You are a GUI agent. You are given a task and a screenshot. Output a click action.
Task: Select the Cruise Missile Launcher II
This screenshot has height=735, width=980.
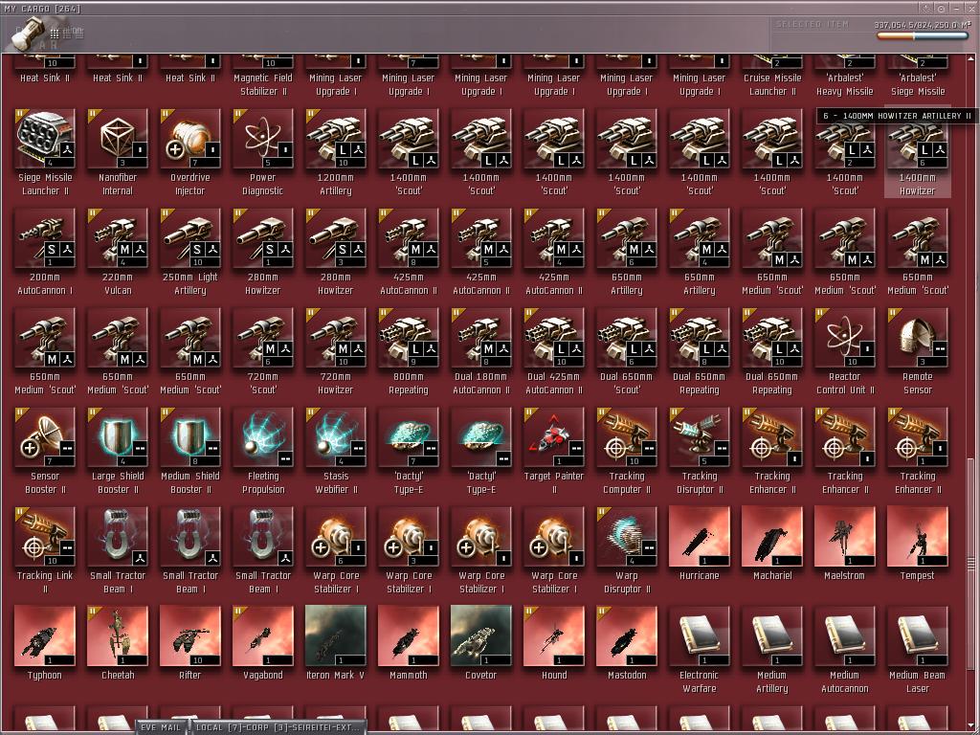coord(772,77)
